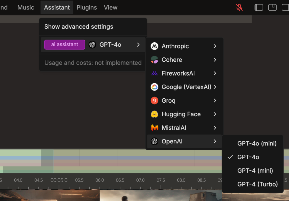Expand the OpenAI submenu arrow
289x201 pixels.
click(x=215, y=141)
